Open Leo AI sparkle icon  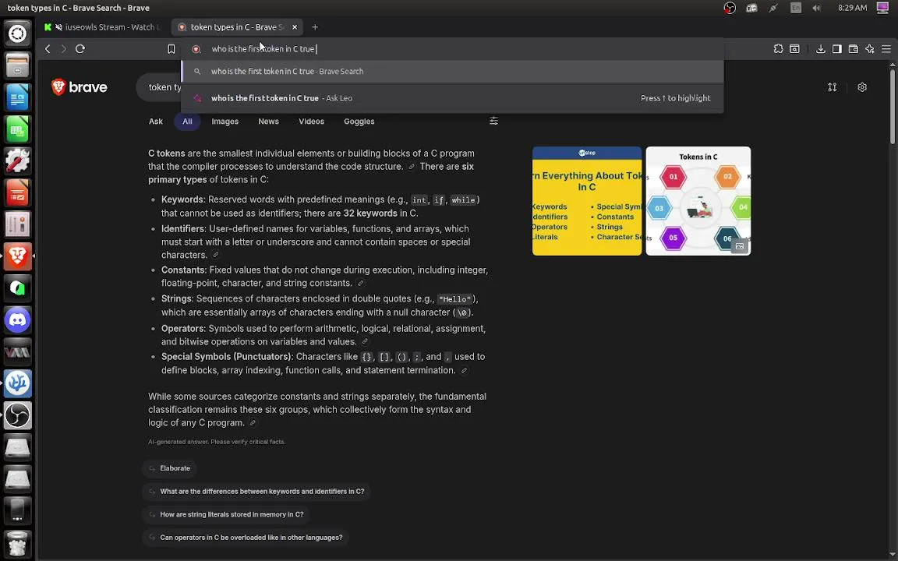coord(870,49)
